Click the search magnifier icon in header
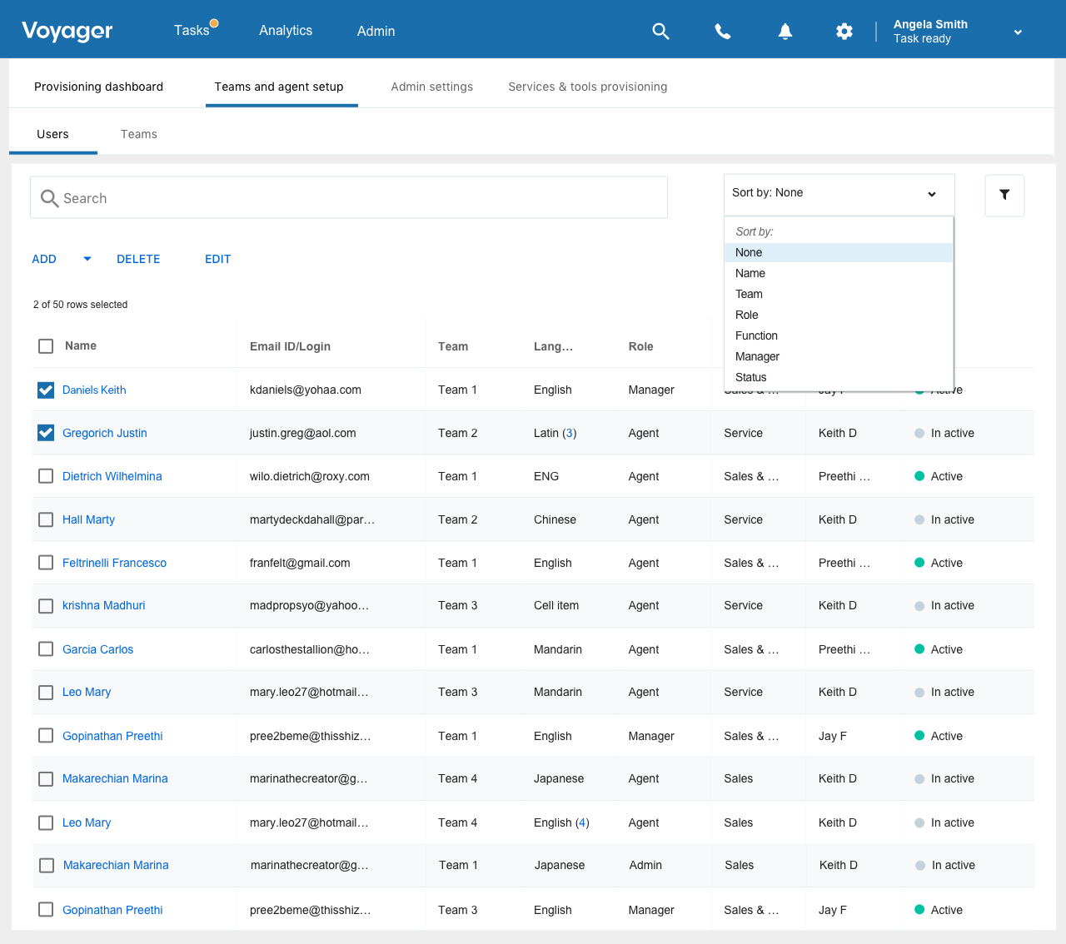Screen dimensions: 1066x944 tap(660, 32)
